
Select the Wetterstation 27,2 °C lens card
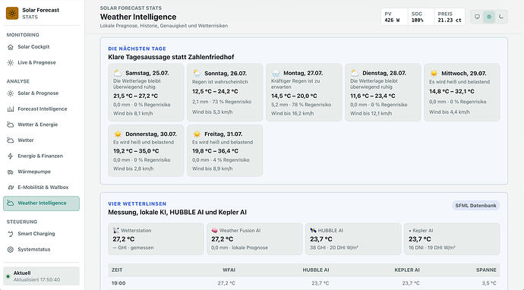click(x=156, y=239)
